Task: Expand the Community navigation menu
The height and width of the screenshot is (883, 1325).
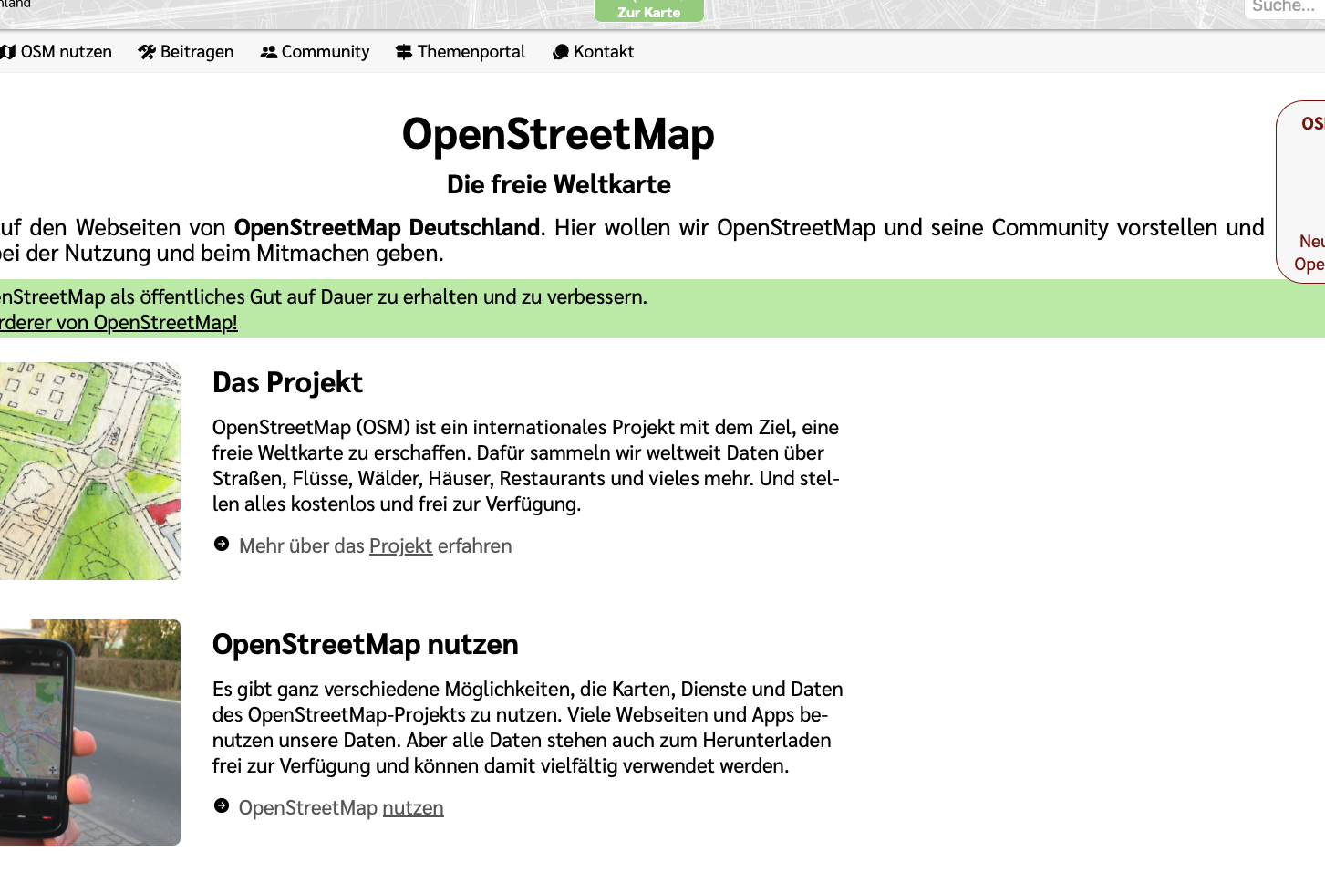Action: [325, 52]
